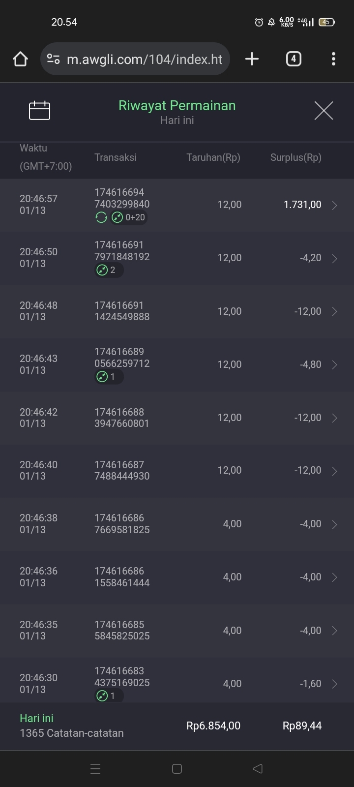Open the tab switcher showing 4 tabs
This screenshot has height=787, width=354.
point(294,59)
